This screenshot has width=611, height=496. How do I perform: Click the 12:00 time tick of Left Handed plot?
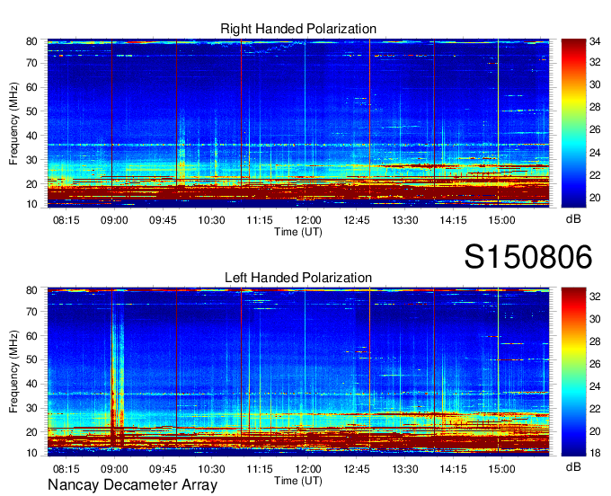pyautogui.click(x=308, y=469)
